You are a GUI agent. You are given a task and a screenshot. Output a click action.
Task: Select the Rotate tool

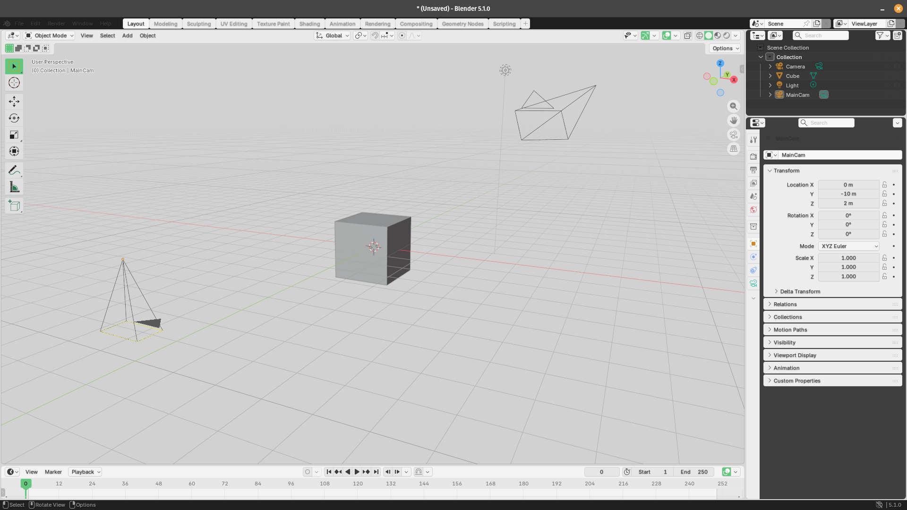(14, 118)
